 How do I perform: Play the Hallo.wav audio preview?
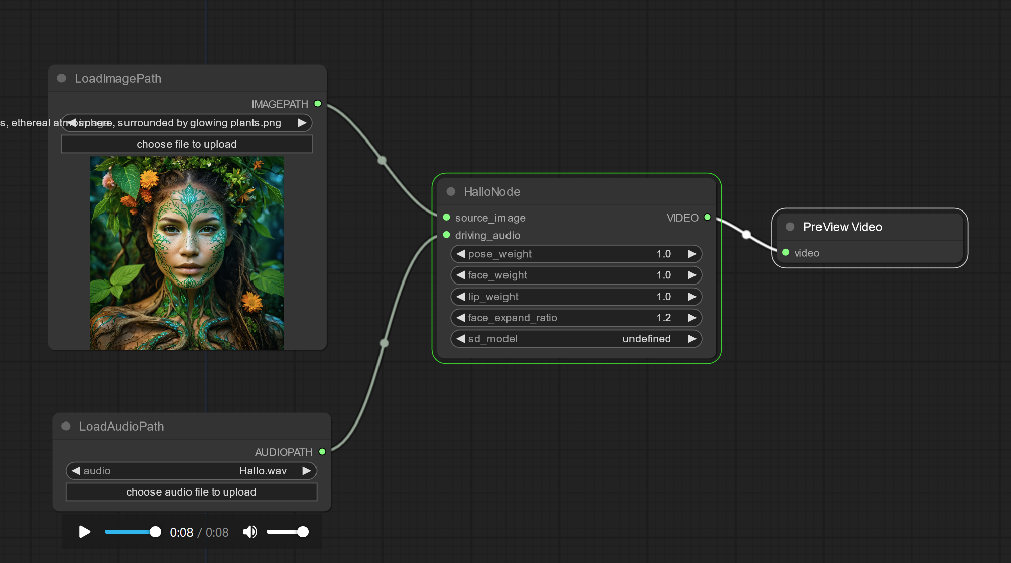click(84, 532)
